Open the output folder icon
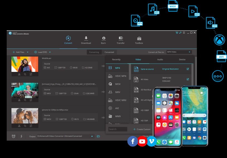 pyautogui.click(x=98, y=136)
